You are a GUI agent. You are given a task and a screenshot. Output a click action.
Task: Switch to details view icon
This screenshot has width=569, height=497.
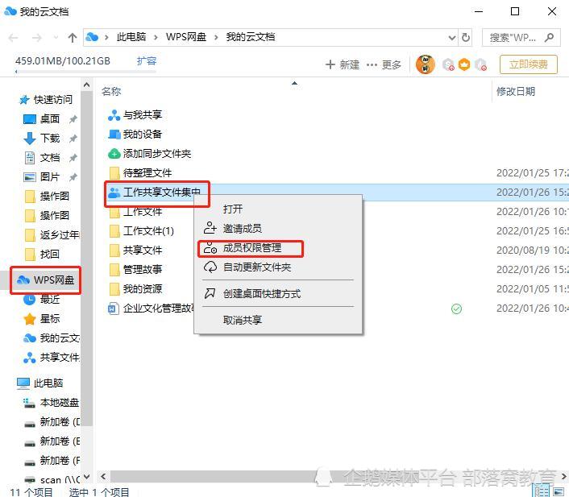point(542,491)
